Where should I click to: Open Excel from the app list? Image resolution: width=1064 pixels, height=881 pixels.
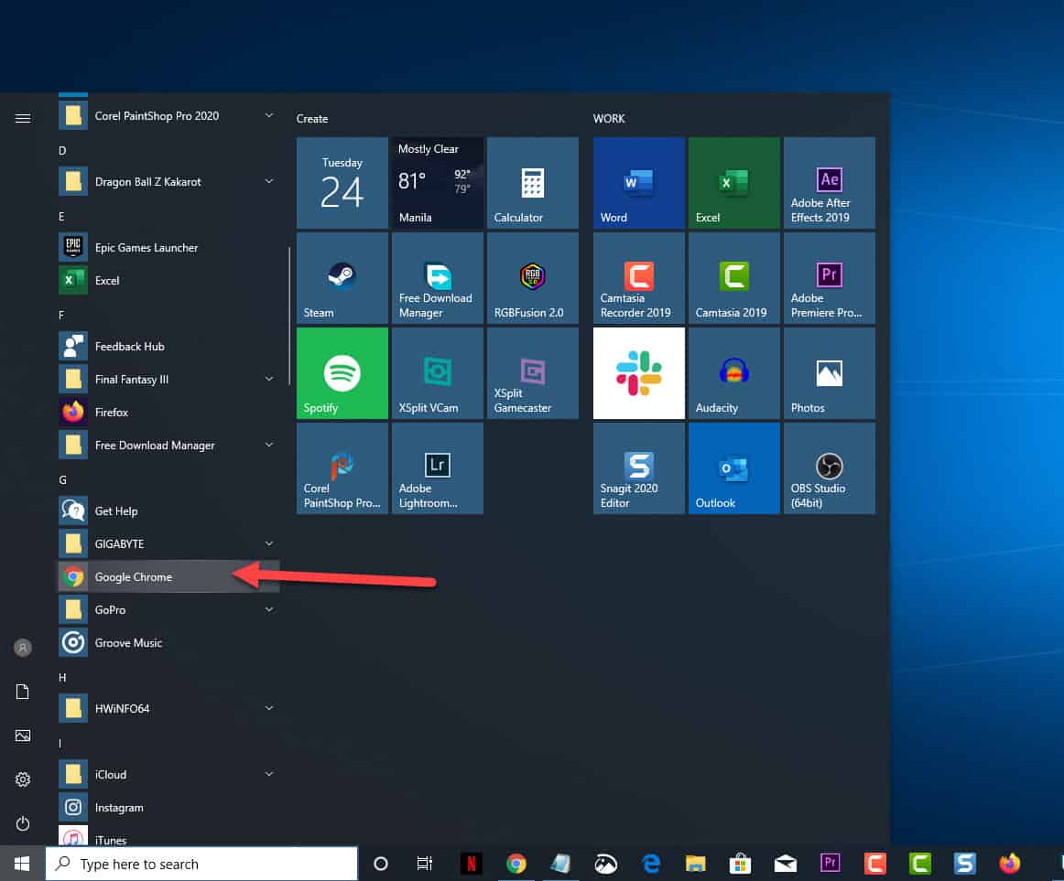coord(168,280)
